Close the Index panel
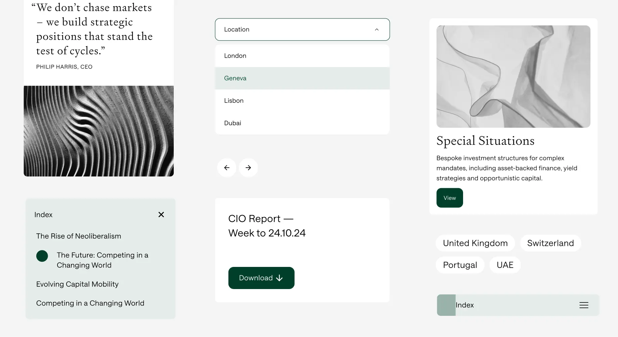Image resolution: width=618 pixels, height=337 pixels. 161,215
